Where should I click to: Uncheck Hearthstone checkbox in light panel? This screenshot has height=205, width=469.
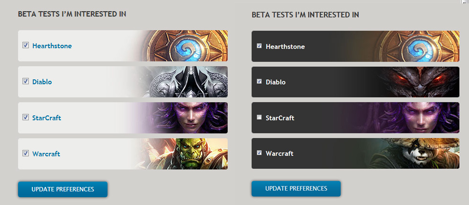[x=25, y=45]
